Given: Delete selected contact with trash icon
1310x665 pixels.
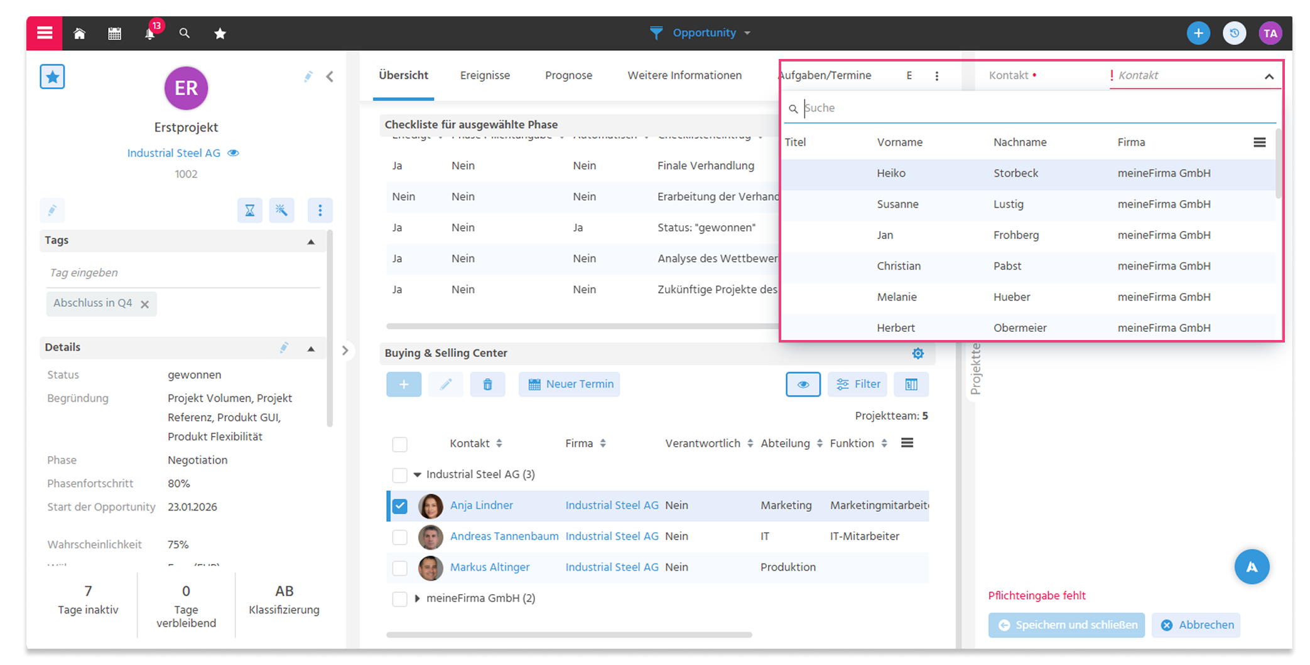Looking at the screenshot, I should point(487,385).
